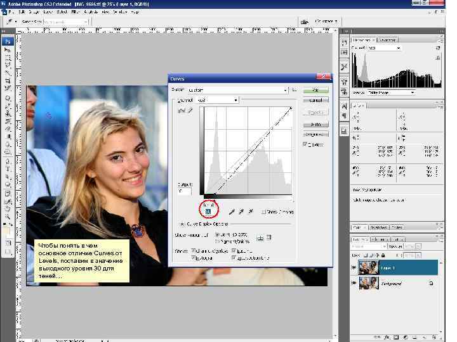This screenshot has height=342, width=457.
Task: Open the Preset dropdown in Curves
Action: click(238, 90)
